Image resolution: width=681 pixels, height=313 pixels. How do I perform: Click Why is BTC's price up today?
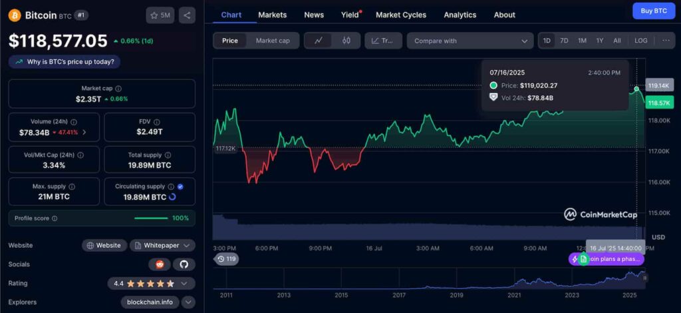pyautogui.click(x=65, y=62)
